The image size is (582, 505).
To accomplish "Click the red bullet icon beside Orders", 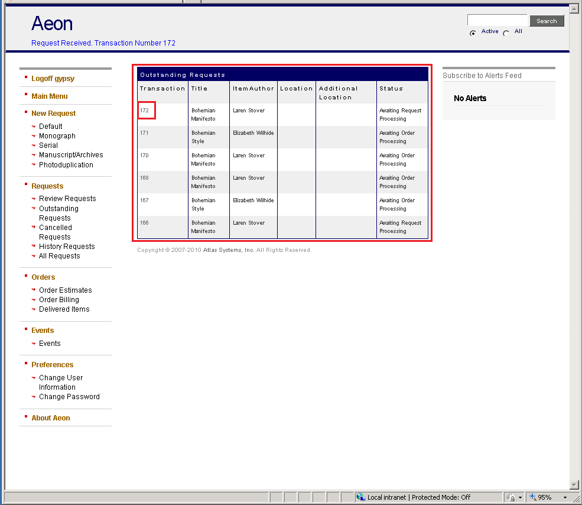I will pos(25,277).
